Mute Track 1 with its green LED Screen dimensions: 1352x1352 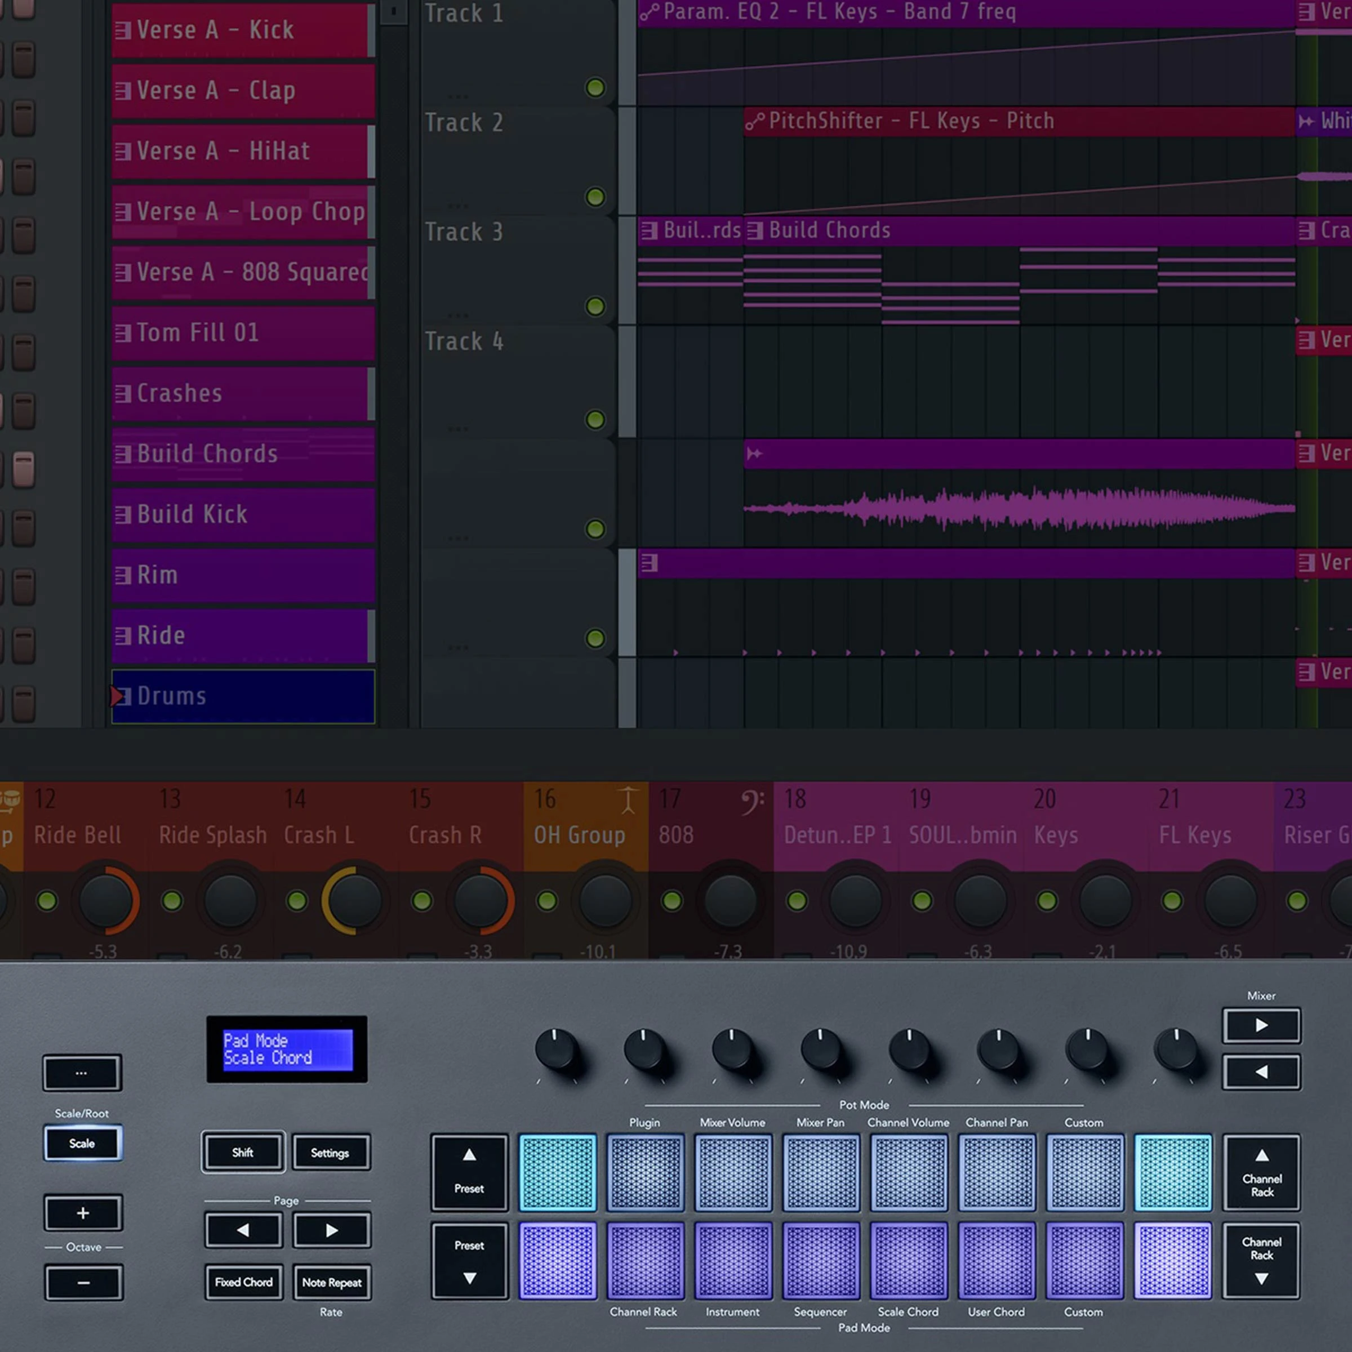[595, 87]
